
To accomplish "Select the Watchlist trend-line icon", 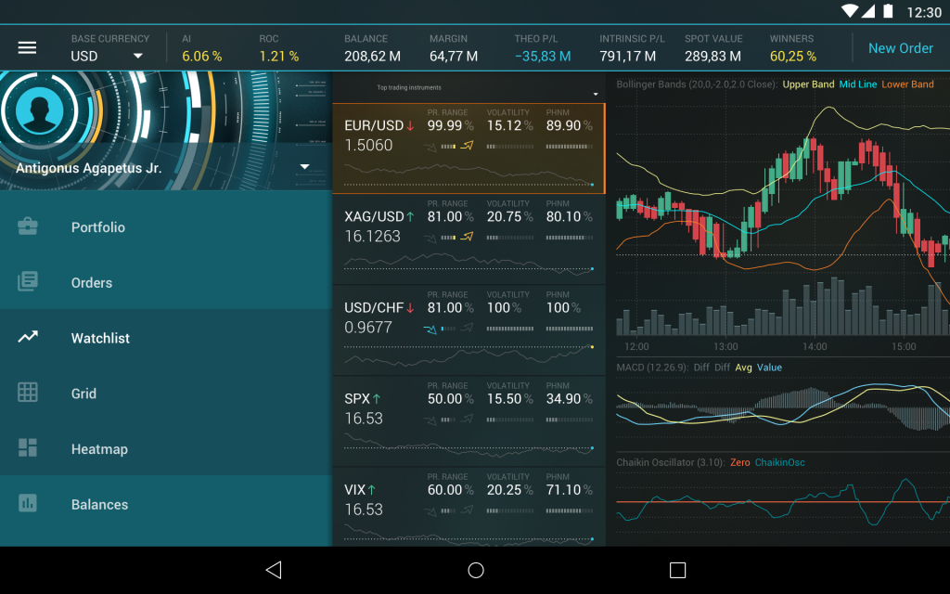I will point(27,338).
